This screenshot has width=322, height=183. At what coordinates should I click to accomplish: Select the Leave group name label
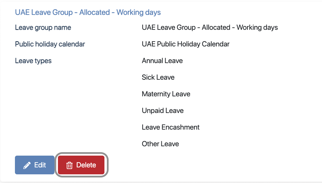[43, 27]
